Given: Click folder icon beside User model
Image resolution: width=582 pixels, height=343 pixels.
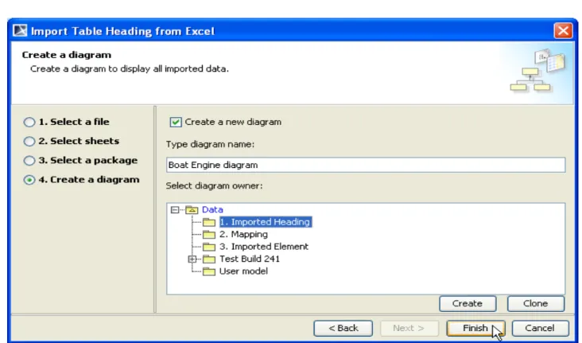Looking at the screenshot, I should click(209, 271).
